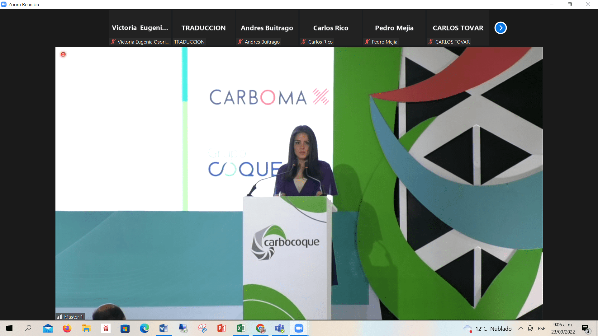Open the Action Center notifications icon

tap(586, 329)
